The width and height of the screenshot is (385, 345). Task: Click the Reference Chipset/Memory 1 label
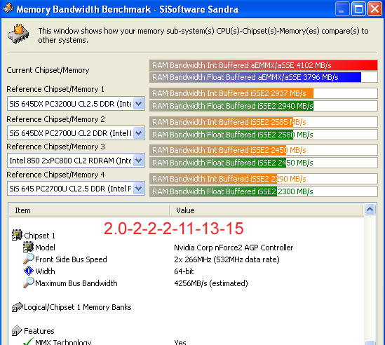[x=55, y=89]
